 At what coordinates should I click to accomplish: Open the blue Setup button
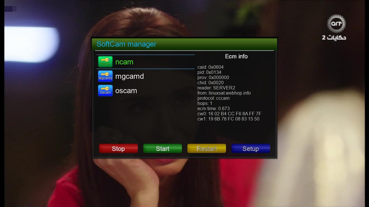pos(251,149)
